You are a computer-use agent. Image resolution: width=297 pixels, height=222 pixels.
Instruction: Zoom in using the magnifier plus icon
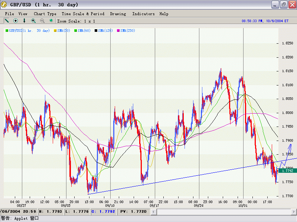tap(33, 21)
